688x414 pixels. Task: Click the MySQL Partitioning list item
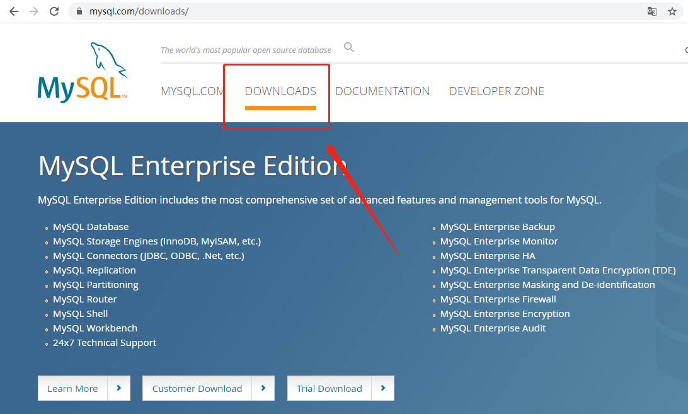tap(96, 285)
